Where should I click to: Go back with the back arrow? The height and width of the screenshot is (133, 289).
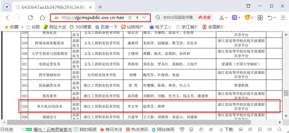(7, 18)
